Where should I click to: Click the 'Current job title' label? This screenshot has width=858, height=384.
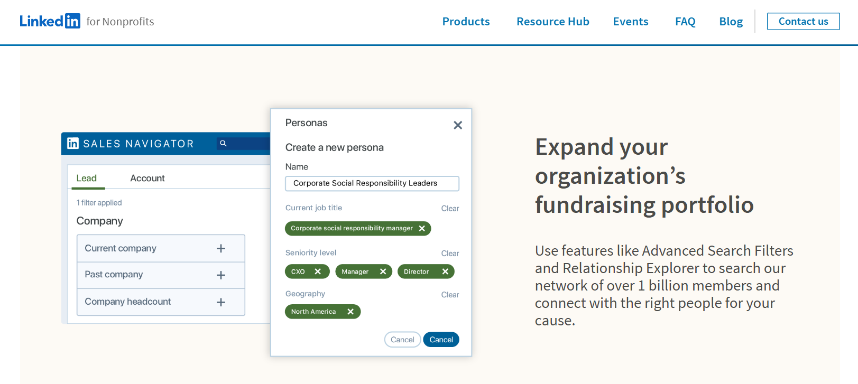313,208
